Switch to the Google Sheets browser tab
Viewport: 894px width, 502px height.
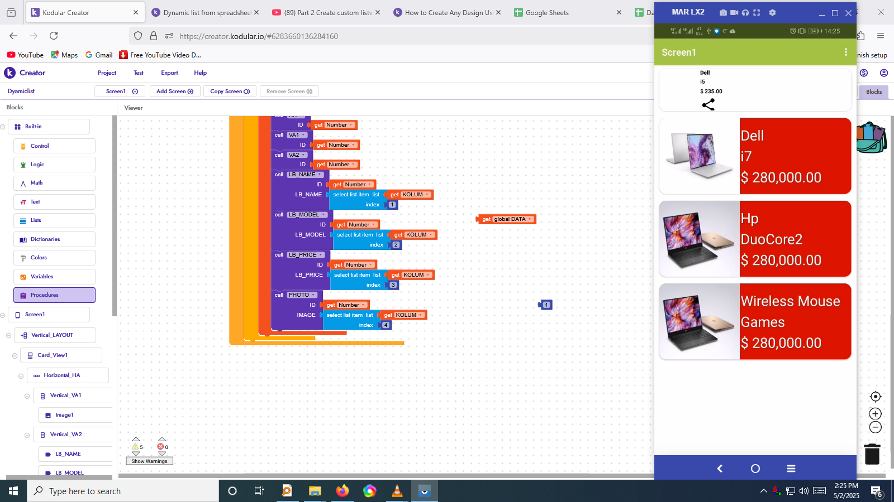click(567, 12)
